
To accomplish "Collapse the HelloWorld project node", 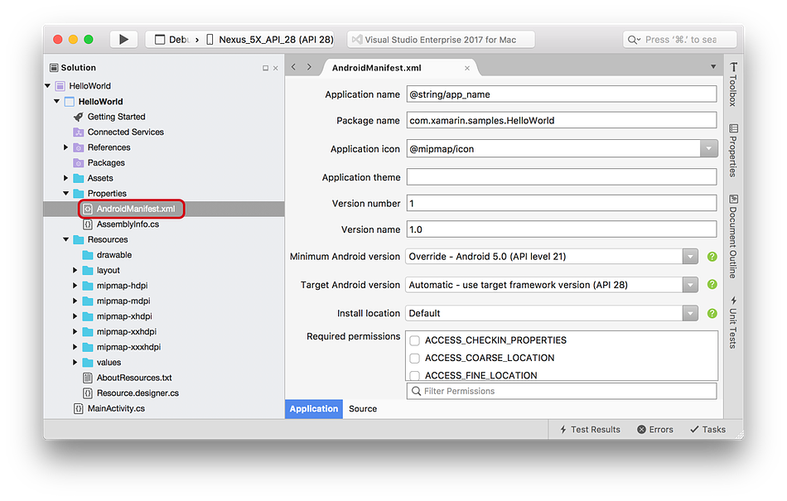I will 56,101.
